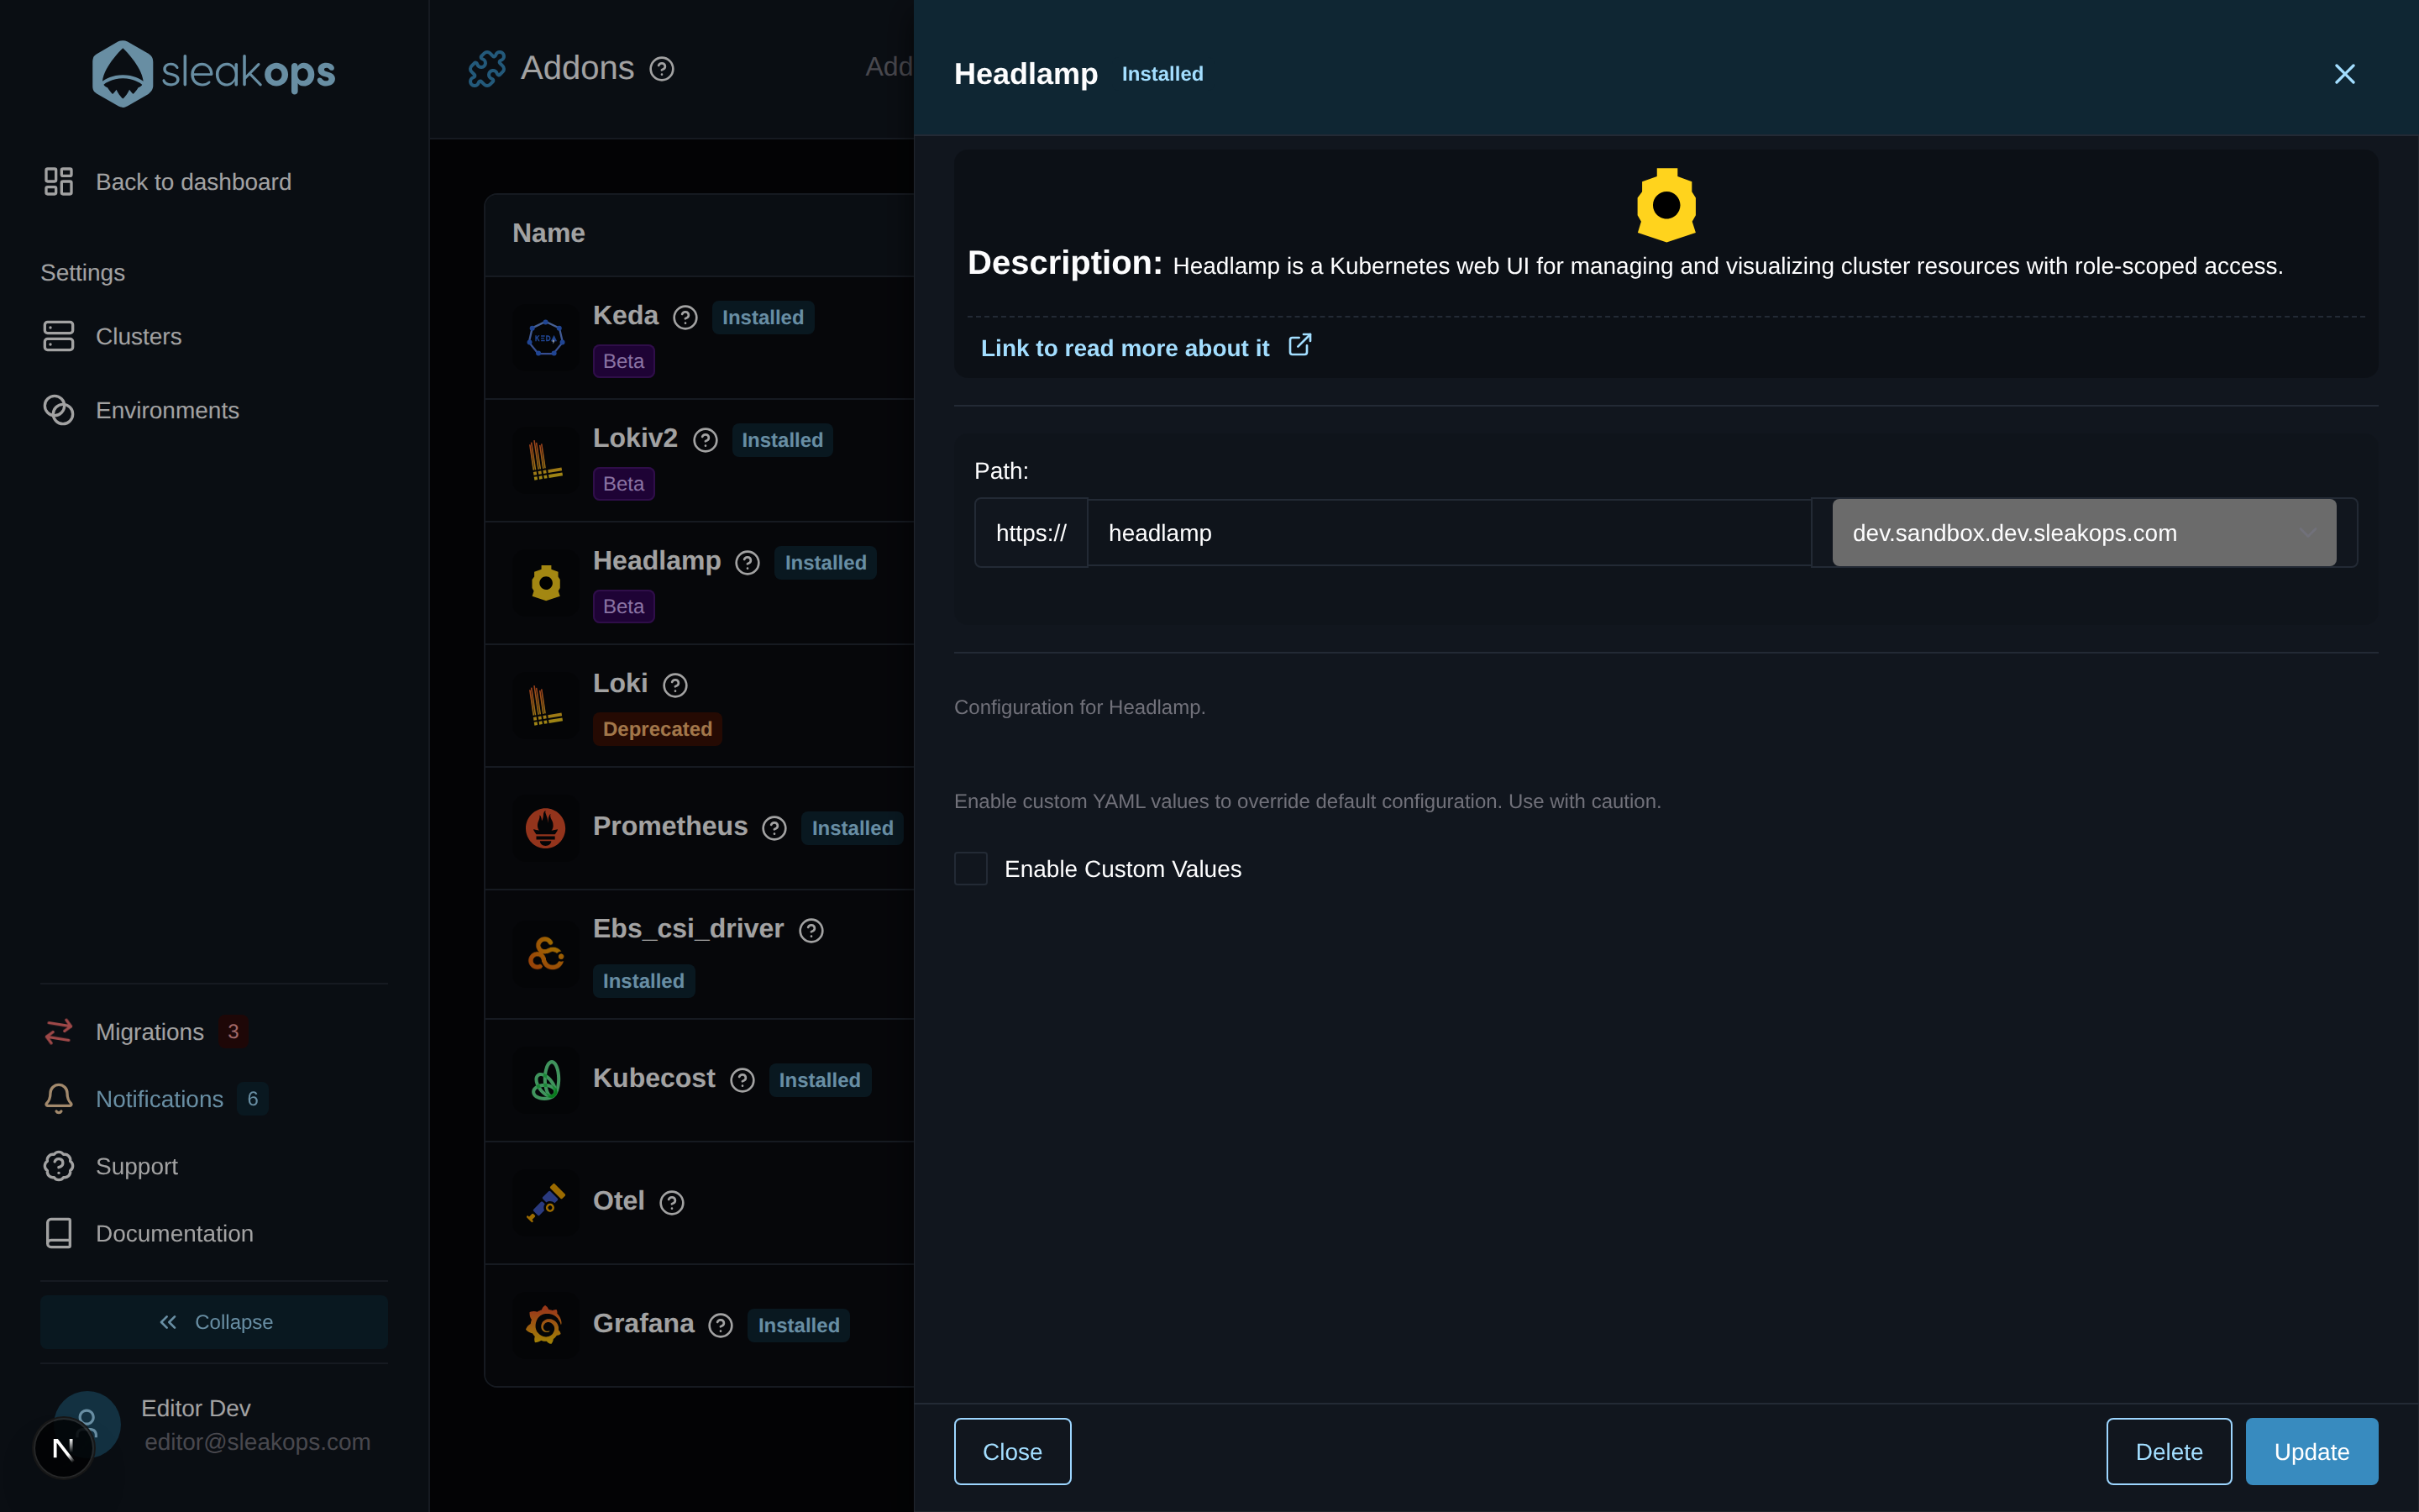Click the Migrations count badge 3

coord(233,1032)
